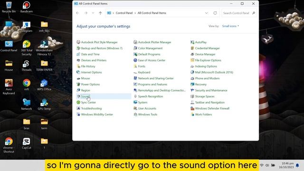Click the Fonts icon
Screen dimensions: 304x171
pos(135,66)
